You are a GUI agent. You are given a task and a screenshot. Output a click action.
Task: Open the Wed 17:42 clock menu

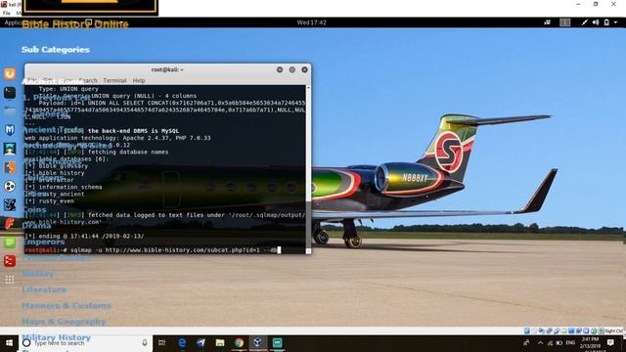click(311, 22)
